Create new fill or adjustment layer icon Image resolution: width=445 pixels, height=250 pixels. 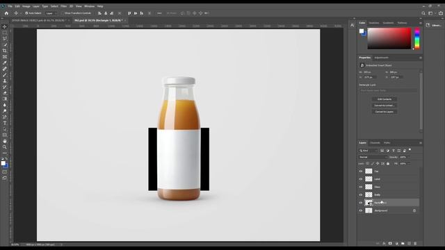[396, 244]
